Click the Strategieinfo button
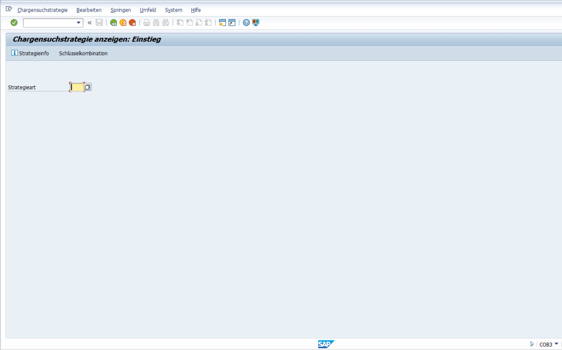 (x=30, y=53)
